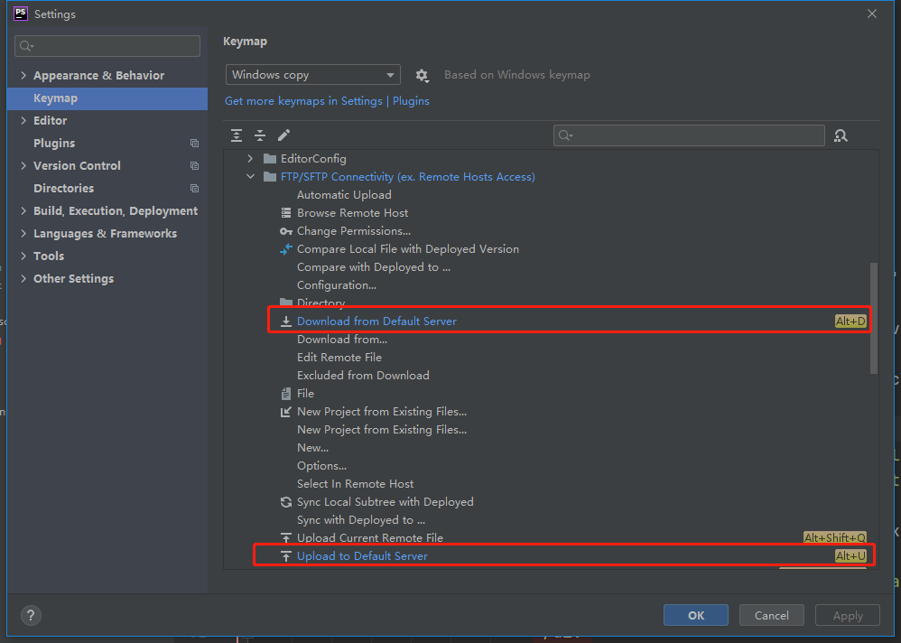Click the copy icon next to Plugins
The image size is (901, 643).
[194, 143]
